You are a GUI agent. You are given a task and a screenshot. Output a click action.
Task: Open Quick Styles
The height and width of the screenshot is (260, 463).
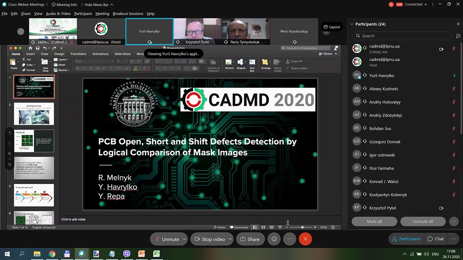click(x=277, y=64)
